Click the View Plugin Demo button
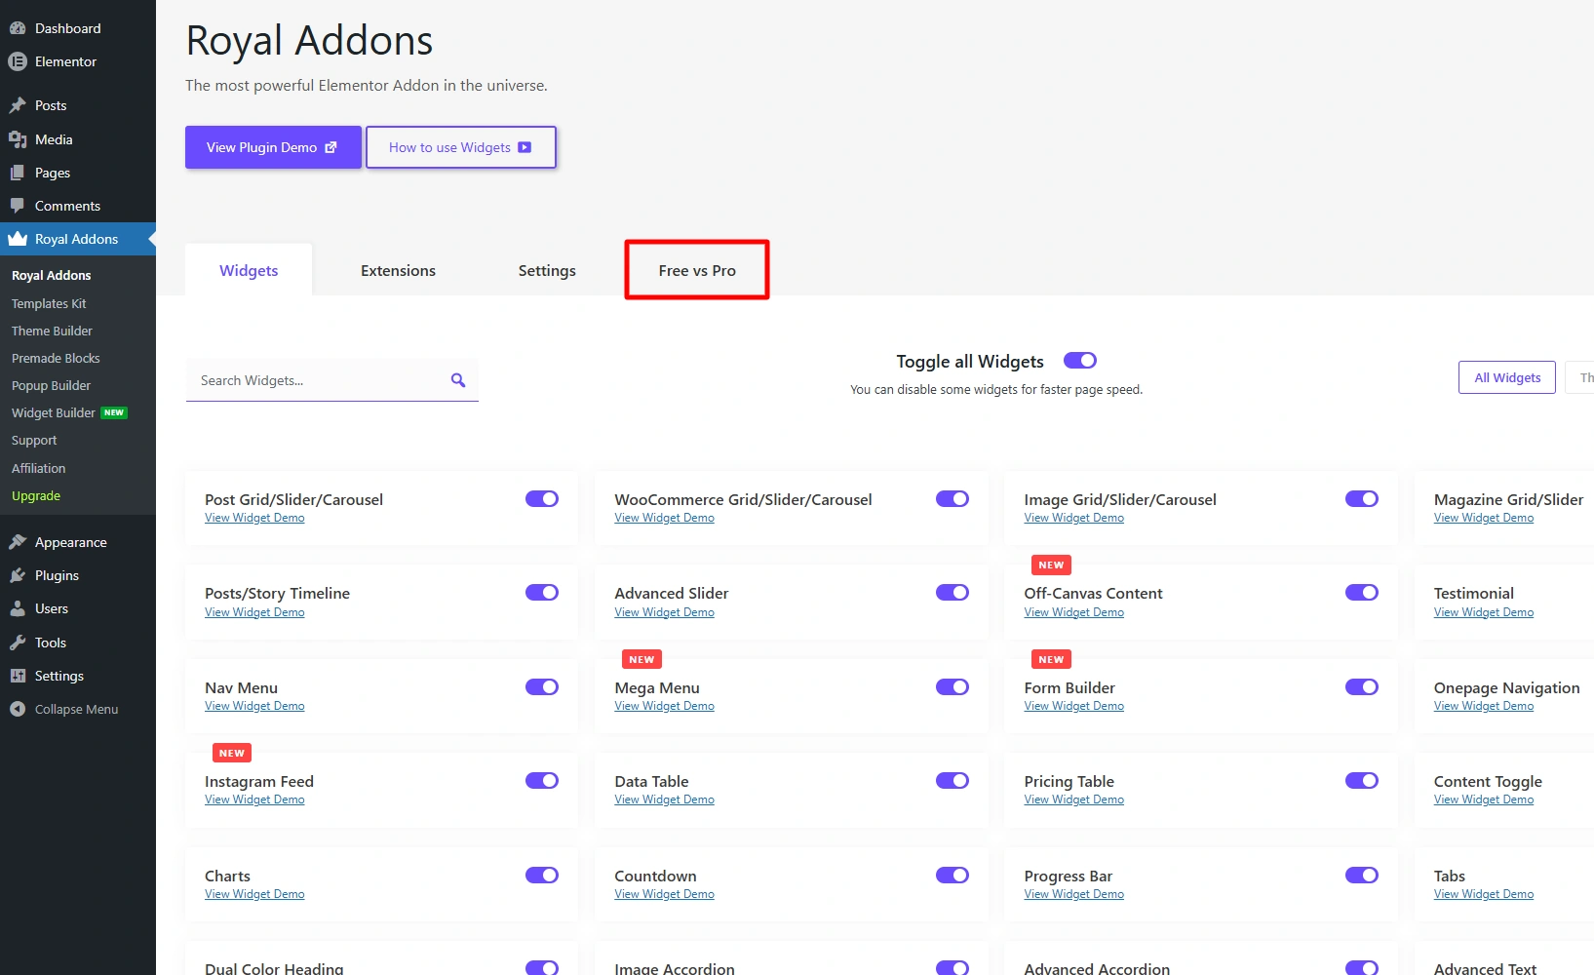1594x975 pixels. tap(273, 147)
